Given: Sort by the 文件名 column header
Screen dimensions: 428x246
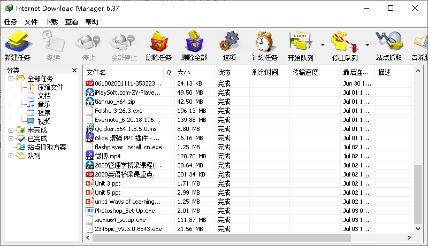Looking at the screenshot, I should [124, 72].
